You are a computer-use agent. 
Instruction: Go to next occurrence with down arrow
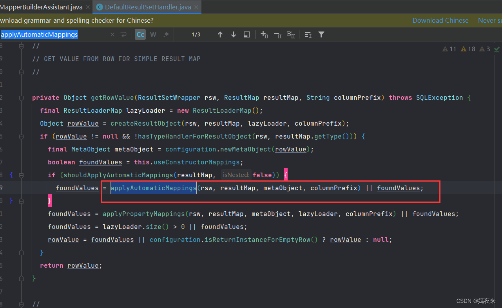234,34
